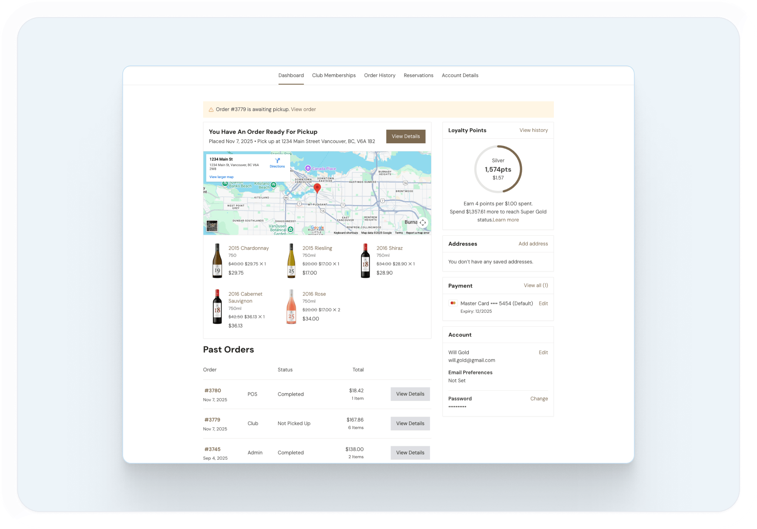Viewport: 757px width, 529px height.
Task: View details for order #3780
Action: point(410,394)
